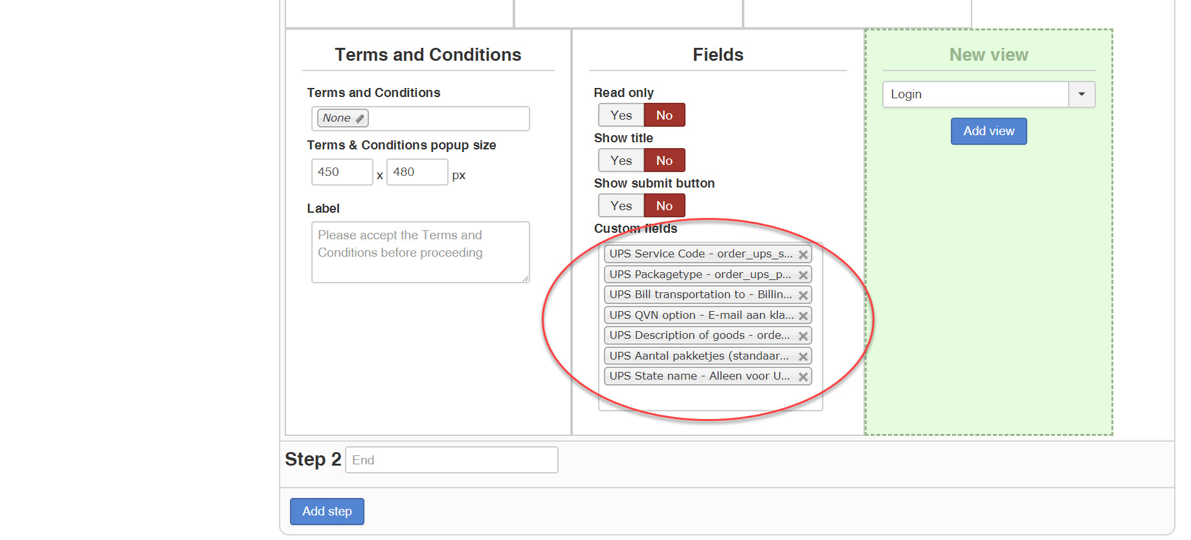This screenshot has width=1191, height=540.
Task: Click the Login combo box field
Action: pyautogui.click(x=975, y=94)
